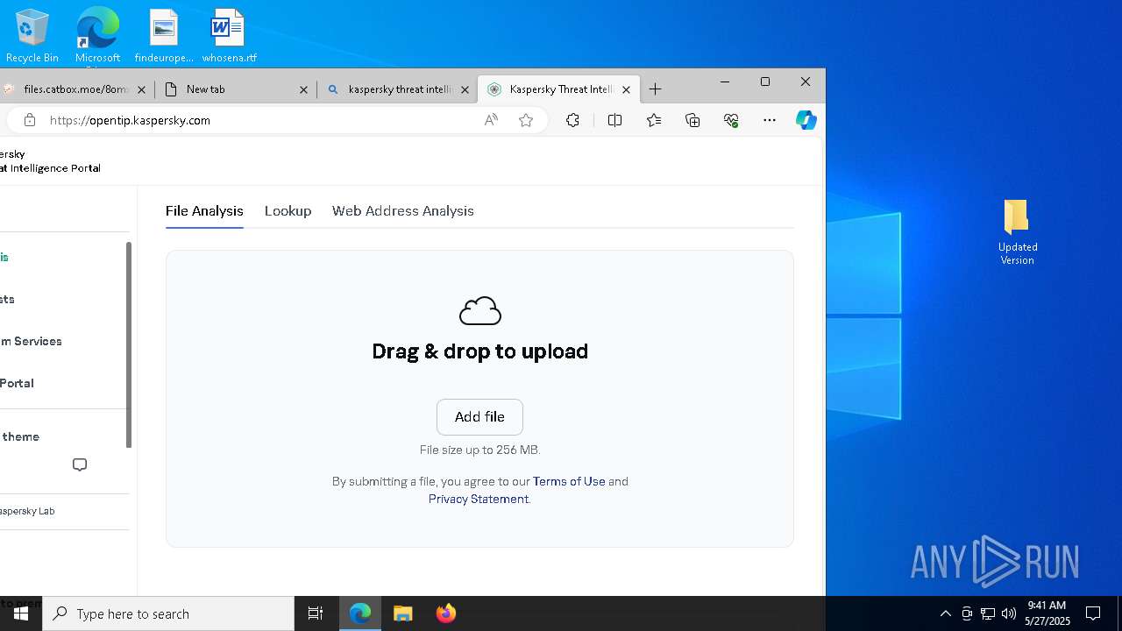Screen dimensions: 1122x631
Task: Open the findeurope image file on desktop
Action: pyautogui.click(x=164, y=36)
